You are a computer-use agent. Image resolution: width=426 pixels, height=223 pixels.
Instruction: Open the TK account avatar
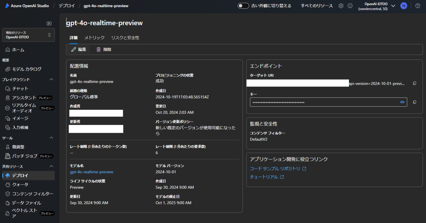click(x=404, y=6)
